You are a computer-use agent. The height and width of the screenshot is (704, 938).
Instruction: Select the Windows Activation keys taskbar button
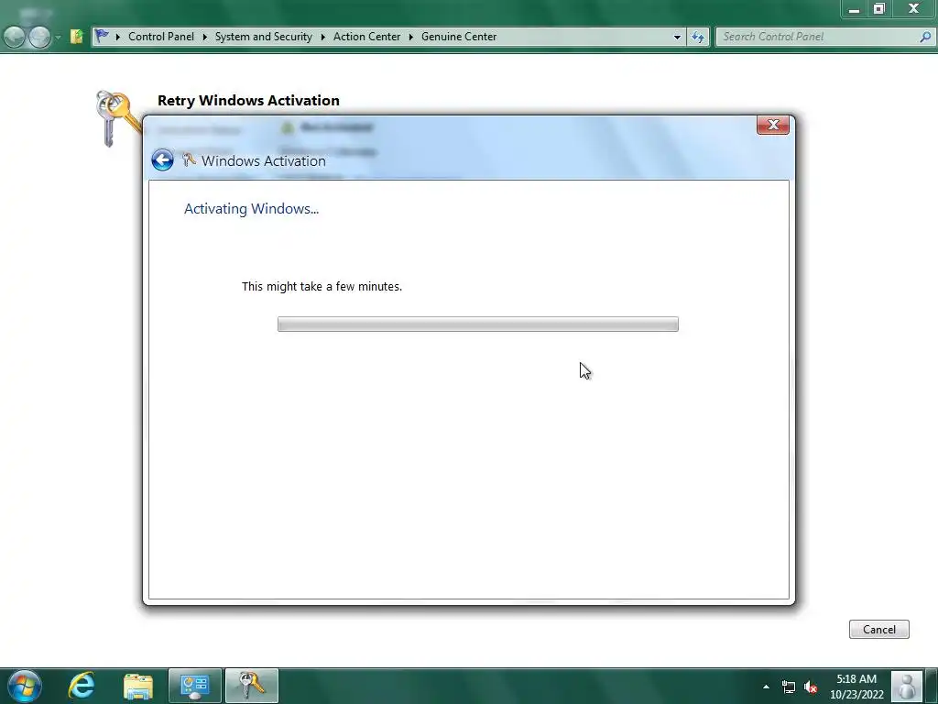coord(251,686)
